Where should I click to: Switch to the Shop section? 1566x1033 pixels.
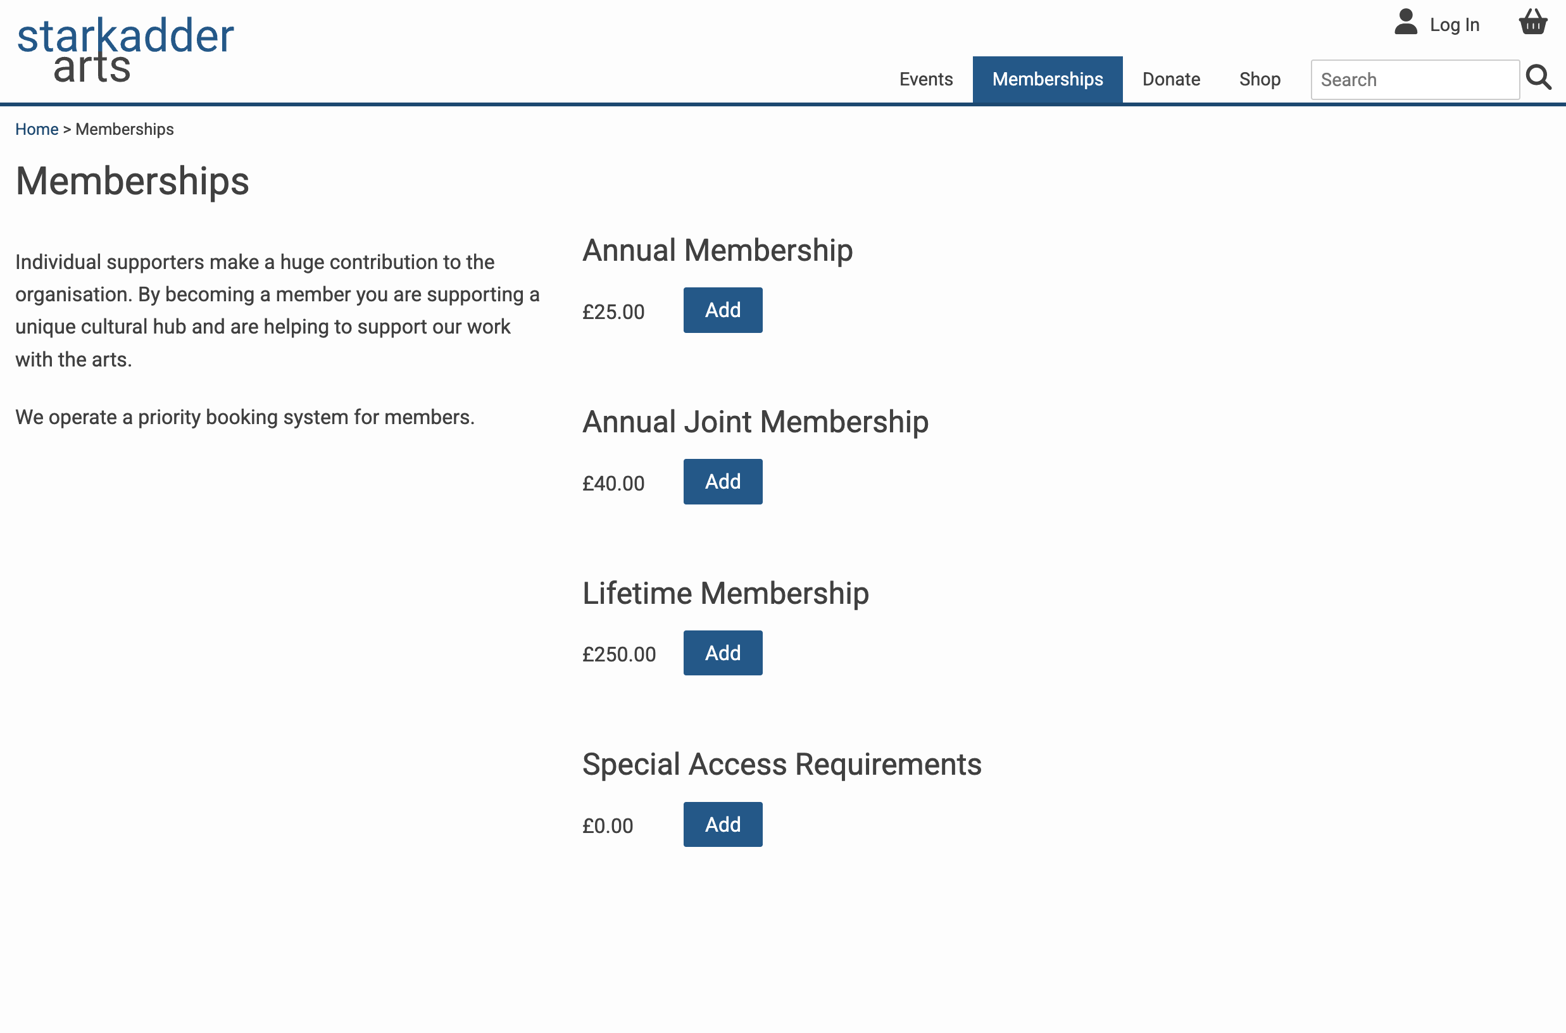pyautogui.click(x=1260, y=79)
